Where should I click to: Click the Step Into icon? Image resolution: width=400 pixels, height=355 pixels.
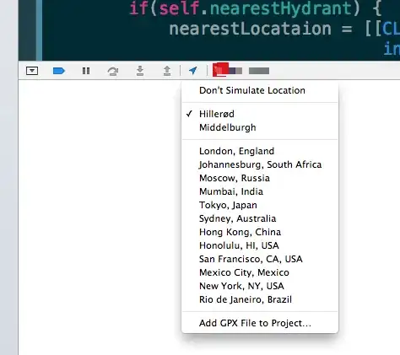point(140,71)
